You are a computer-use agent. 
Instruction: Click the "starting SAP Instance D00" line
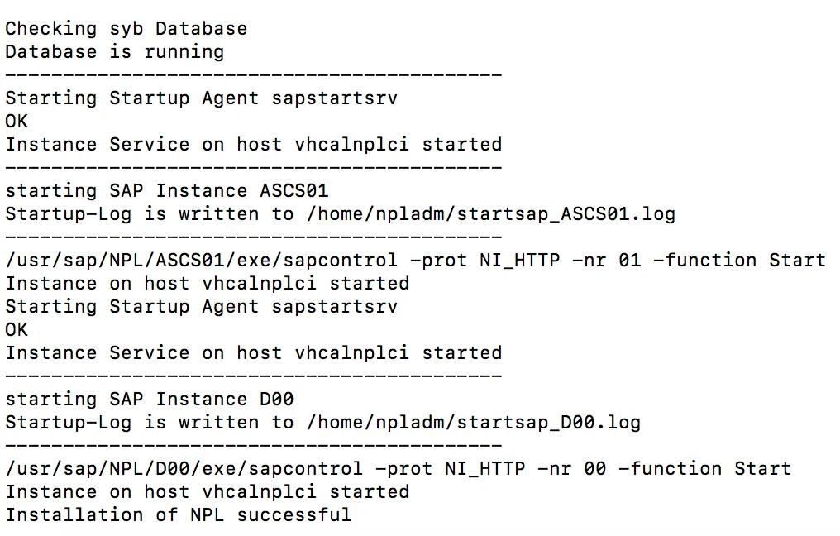tap(149, 400)
